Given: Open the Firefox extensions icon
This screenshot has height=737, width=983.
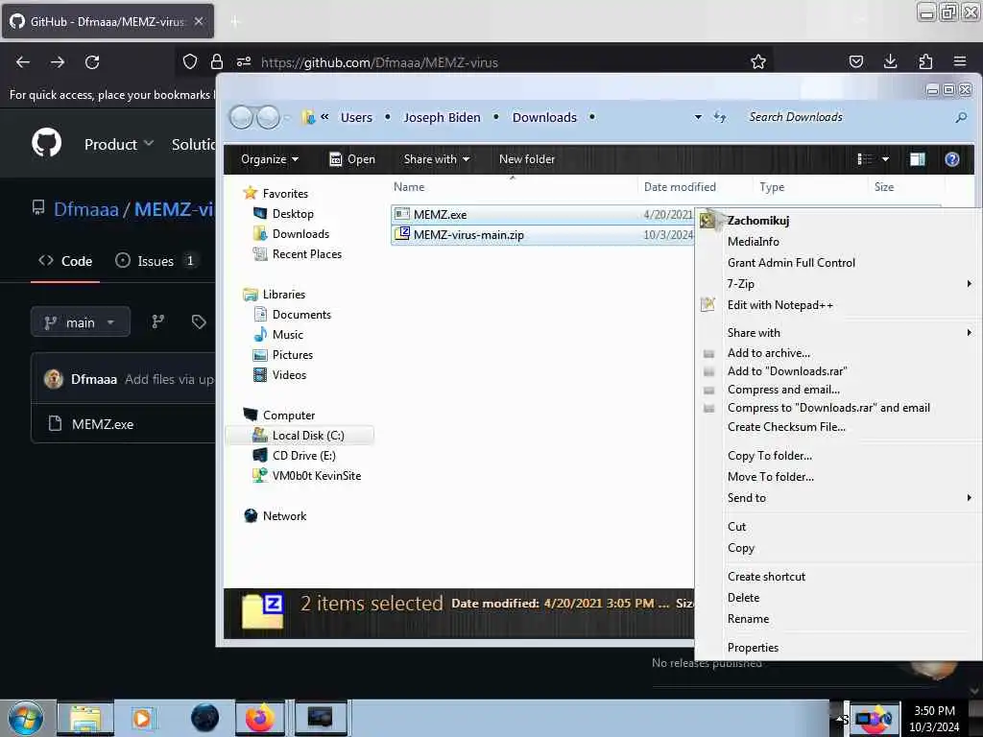Looking at the screenshot, I should tap(925, 61).
